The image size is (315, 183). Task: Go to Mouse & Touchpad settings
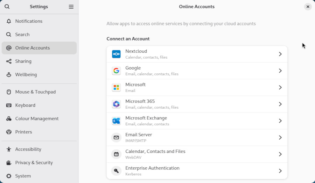click(x=39, y=92)
